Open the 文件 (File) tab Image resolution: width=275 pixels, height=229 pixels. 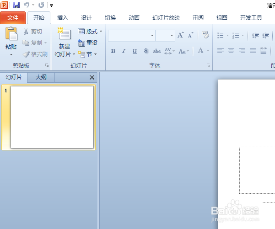coord(13,18)
